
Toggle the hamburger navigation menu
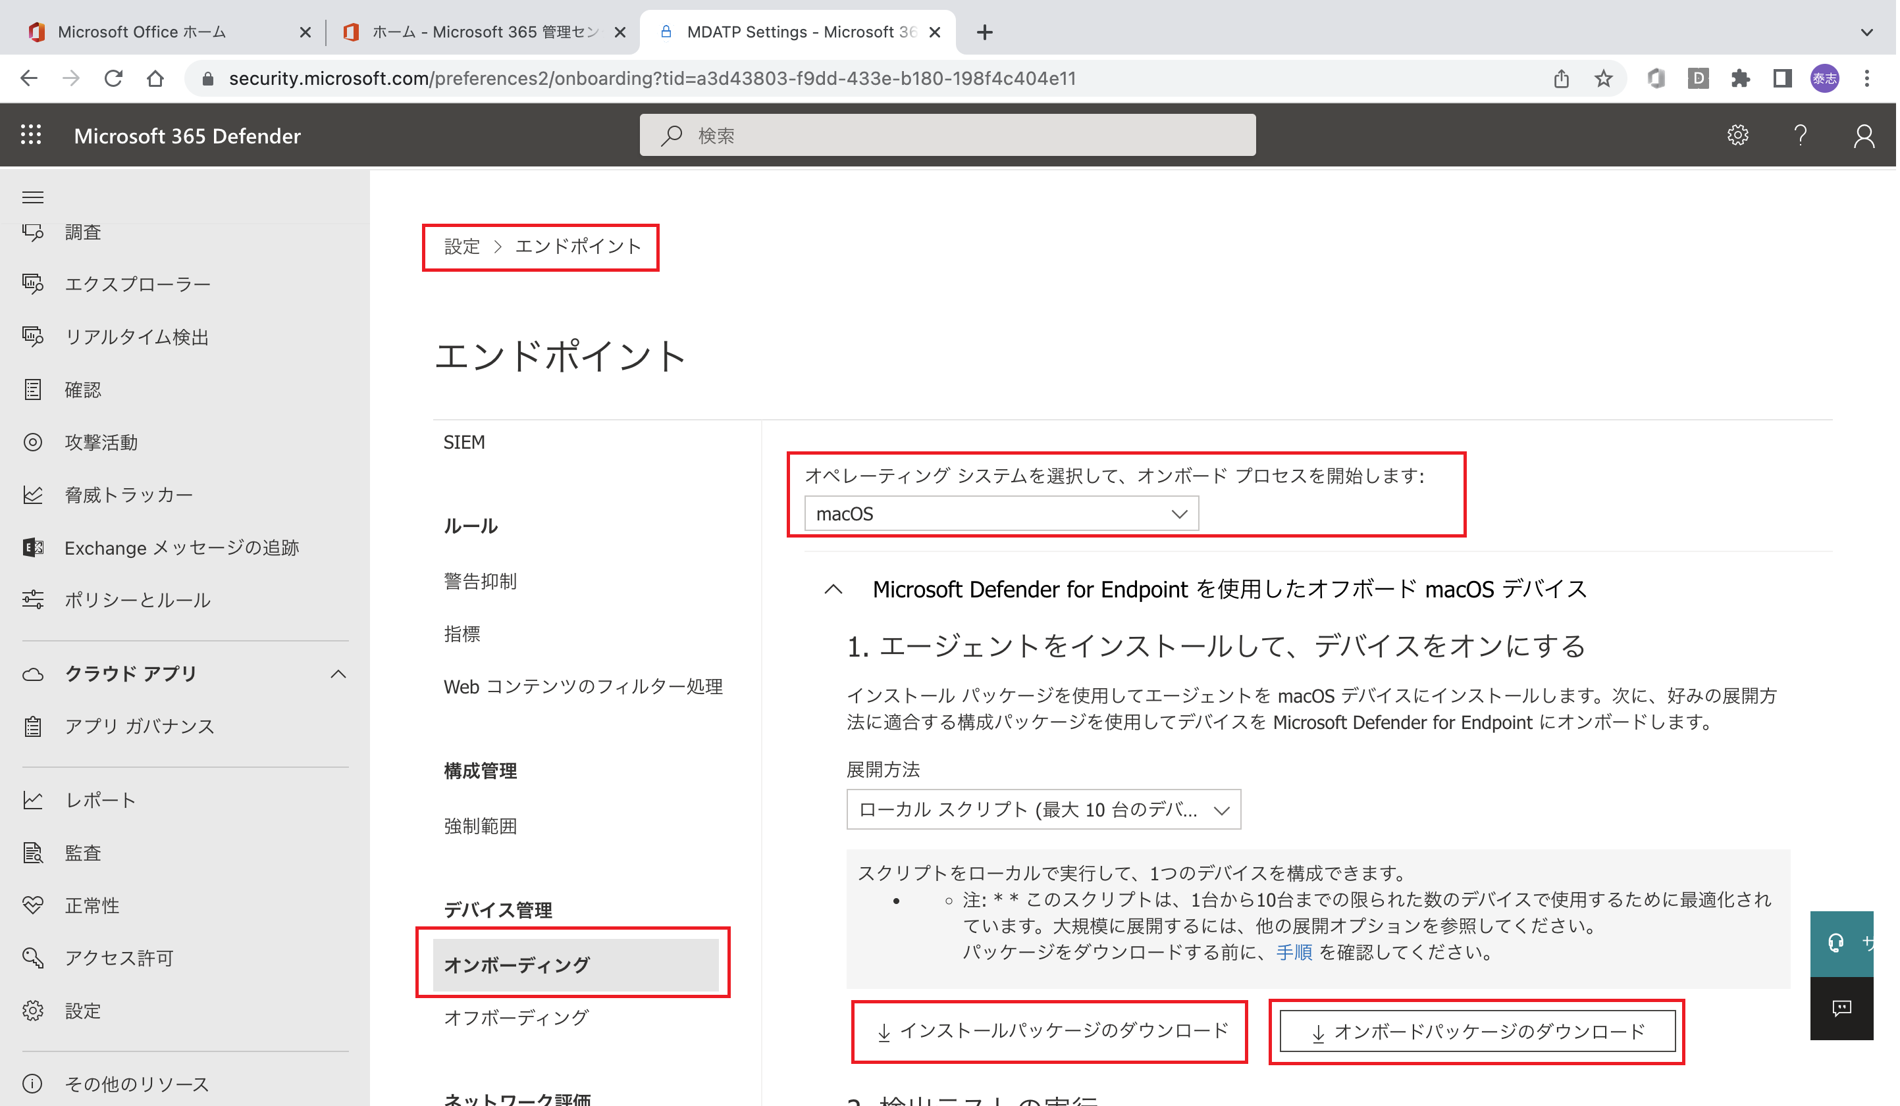[32, 197]
